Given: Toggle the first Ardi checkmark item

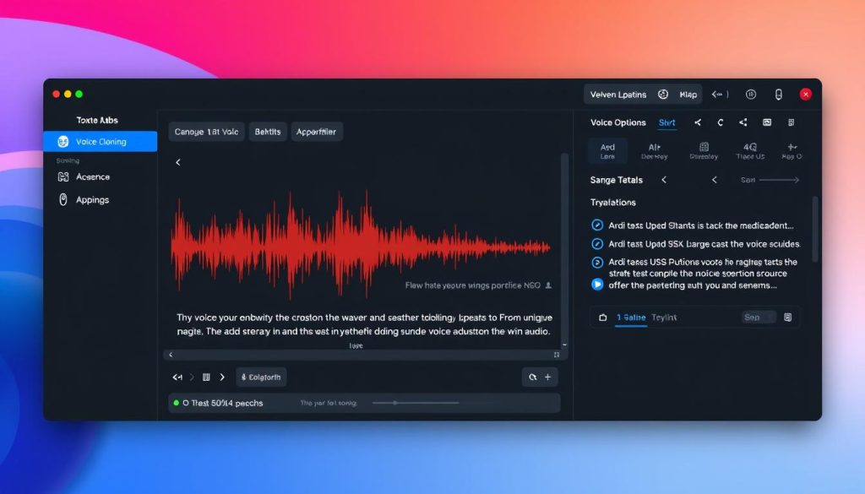Looking at the screenshot, I should coord(597,225).
